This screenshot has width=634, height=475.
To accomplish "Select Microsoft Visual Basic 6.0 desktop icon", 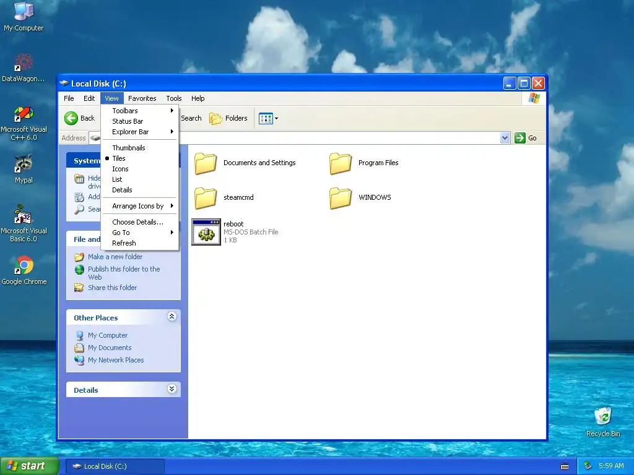I will [24, 215].
